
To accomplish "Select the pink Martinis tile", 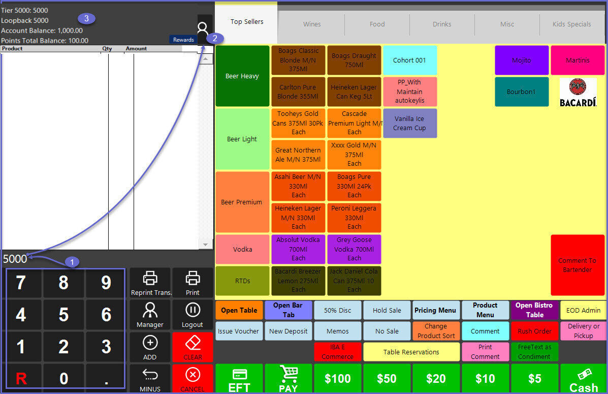I will pyautogui.click(x=578, y=60).
